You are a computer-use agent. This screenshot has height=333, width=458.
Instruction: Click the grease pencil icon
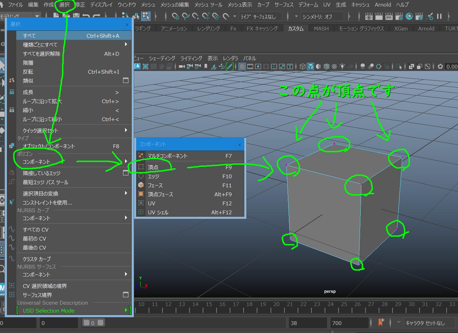[x=230, y=66]
